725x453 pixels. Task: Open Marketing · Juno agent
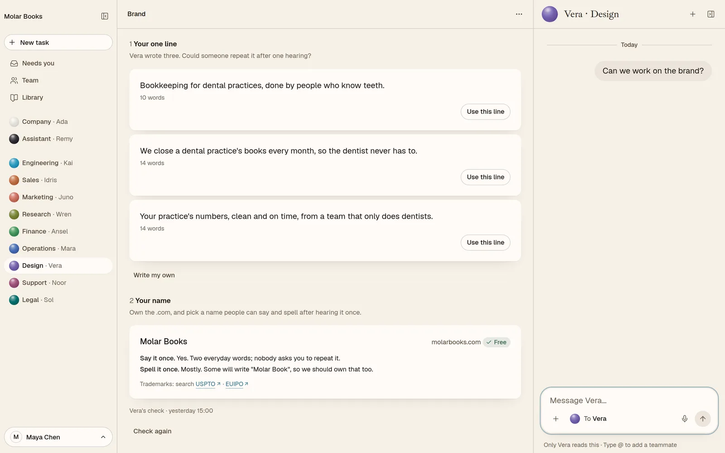58,197
